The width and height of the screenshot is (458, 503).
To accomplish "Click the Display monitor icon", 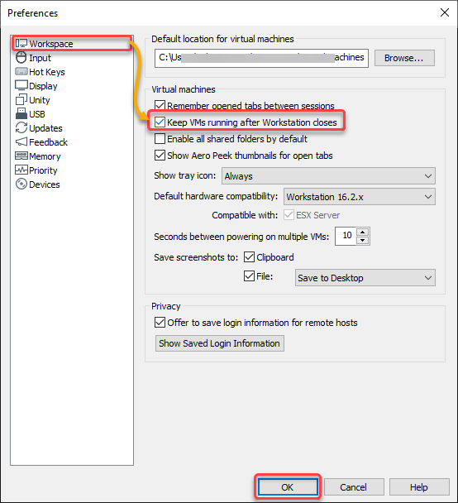I will (x=21, y=86).
